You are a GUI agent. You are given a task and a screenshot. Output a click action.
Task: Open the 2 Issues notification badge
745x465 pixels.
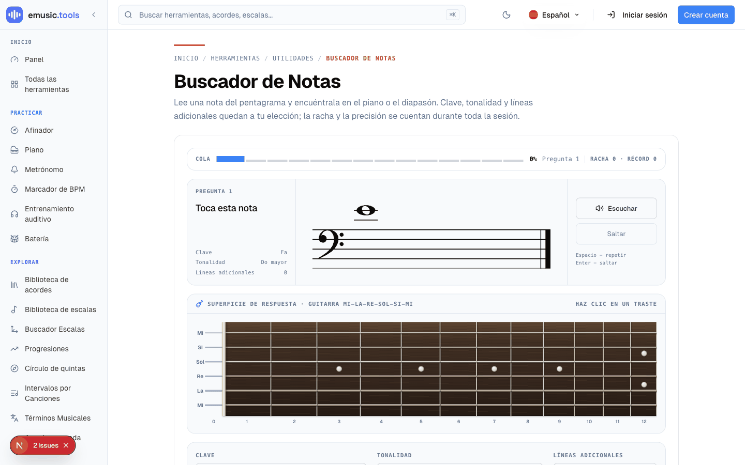(43, 445)
